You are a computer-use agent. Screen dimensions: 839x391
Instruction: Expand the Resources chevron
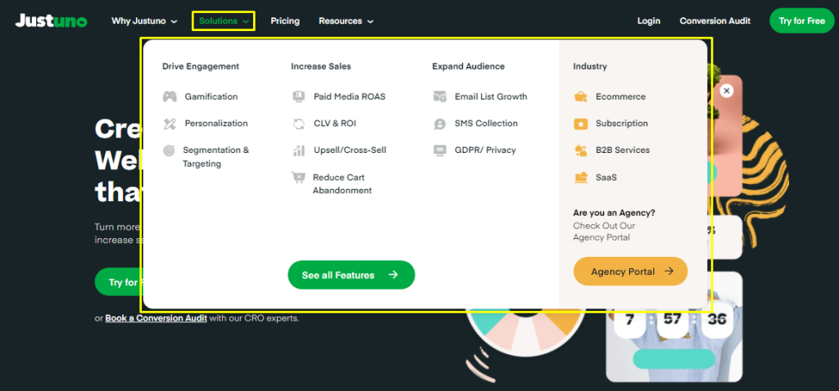coord(370,22)
